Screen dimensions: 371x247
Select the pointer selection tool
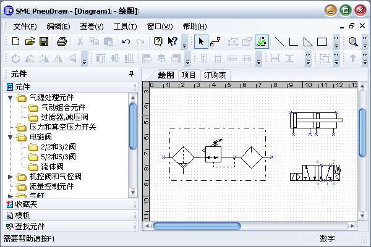(201, 42)
